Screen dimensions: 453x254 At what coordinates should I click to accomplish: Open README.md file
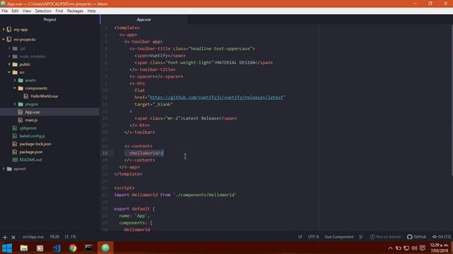coord(30,160)
